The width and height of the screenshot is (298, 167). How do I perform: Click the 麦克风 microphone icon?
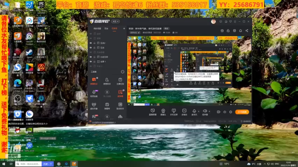tap(194, 111)
